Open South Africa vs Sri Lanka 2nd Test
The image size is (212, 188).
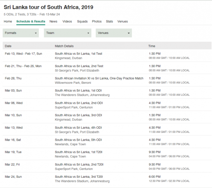79,66
